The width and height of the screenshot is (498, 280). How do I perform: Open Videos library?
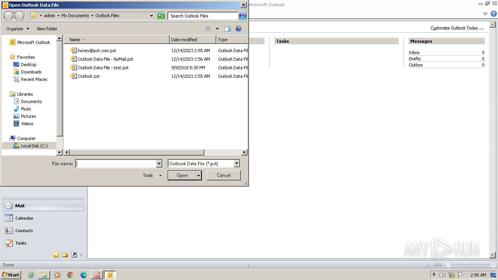coord(27,124)
